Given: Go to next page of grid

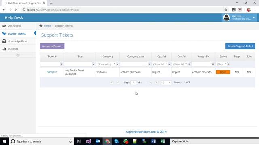Looking at the screenshot, I should (x=150, y=82).
